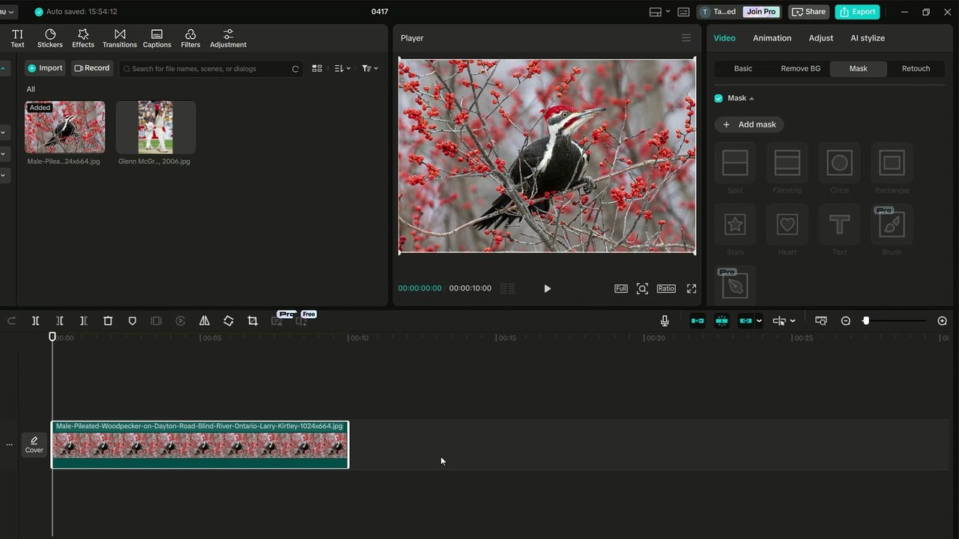
Task: Collapse the Mask section arrow
Action: (751, 98)
